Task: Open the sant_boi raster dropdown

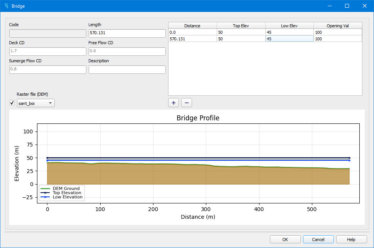Action: tap(36, 103)
